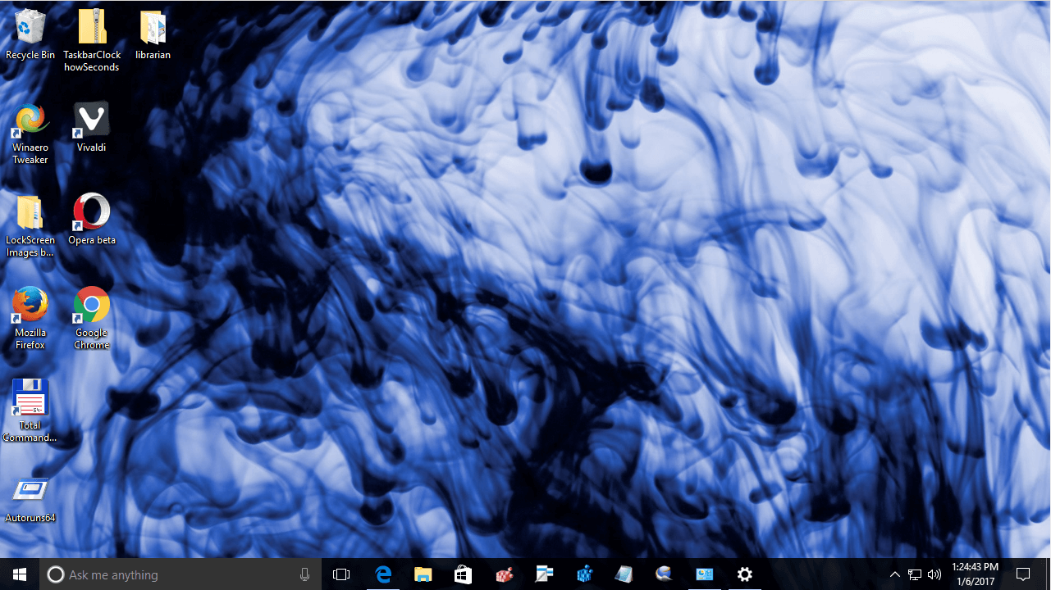Open the notepad-style taskbar icon
The height and width of the screenshot is (590, 1051).
[624, 574]
